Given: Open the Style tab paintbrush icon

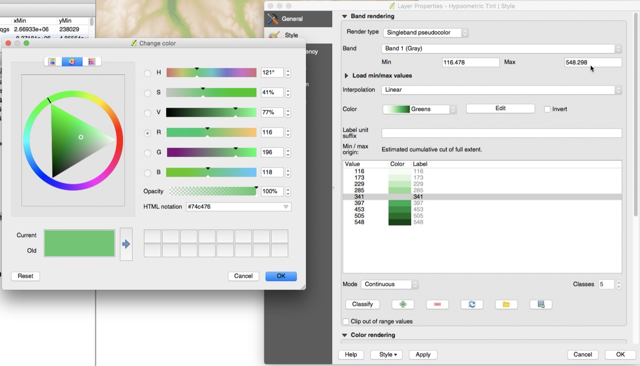Looking at the screenshot, I should [x=298, y=35].
